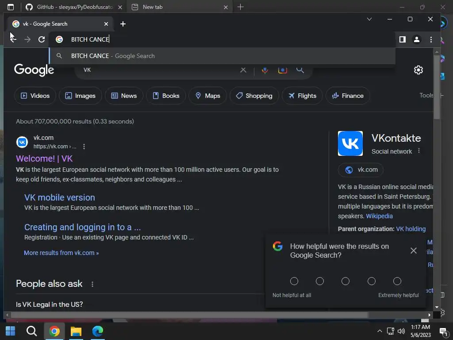The width and height of the screenshot is (453, 340).
Task: Open options for vk.com result
Action: click(x=84, y=147)
